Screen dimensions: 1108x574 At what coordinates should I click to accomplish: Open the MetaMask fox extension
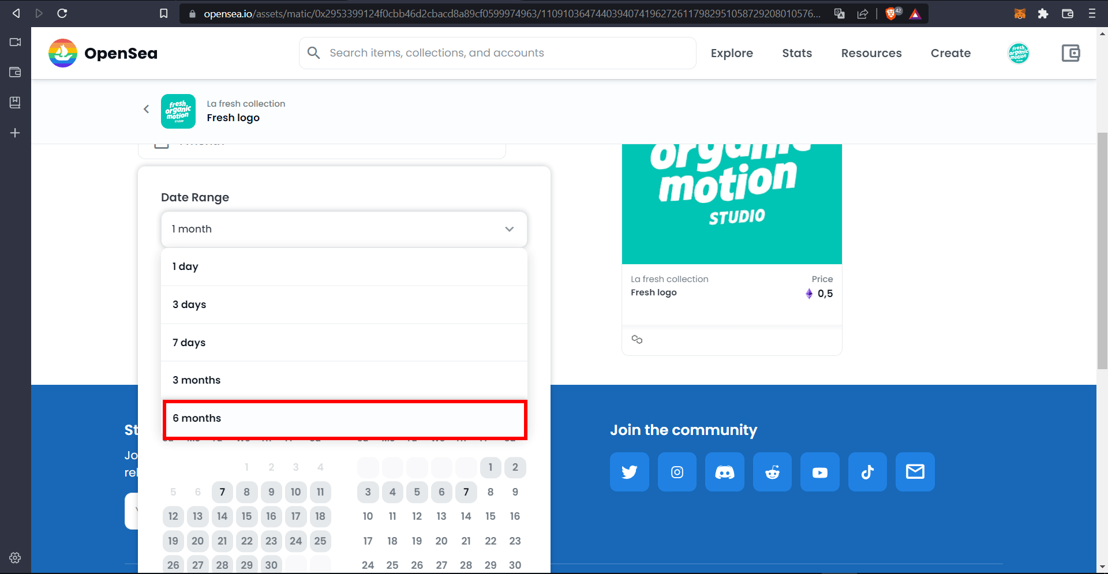[x=1020, y=14]
